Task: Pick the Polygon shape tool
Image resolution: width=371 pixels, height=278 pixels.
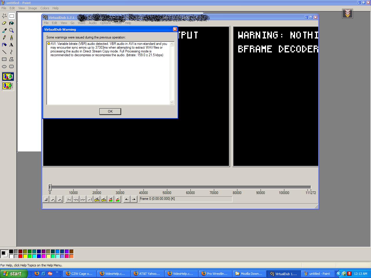Action: [12, 59]
